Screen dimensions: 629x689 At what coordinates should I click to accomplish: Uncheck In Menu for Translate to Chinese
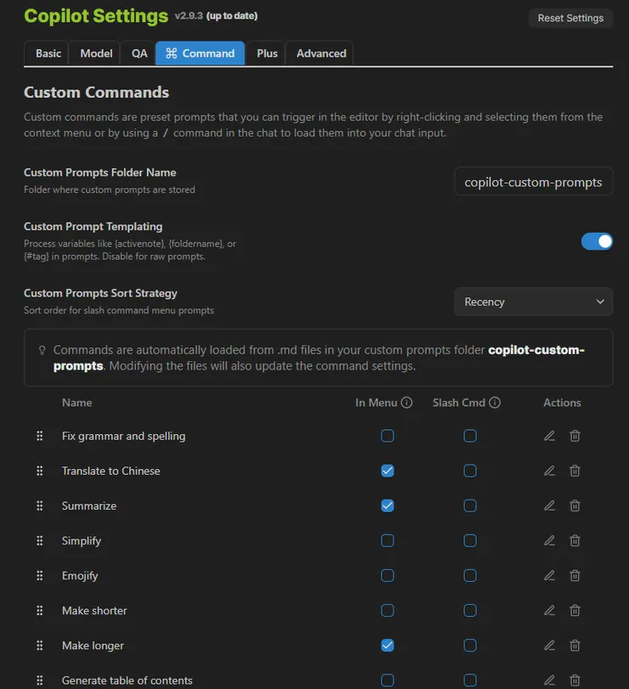(x=388, y=471)
